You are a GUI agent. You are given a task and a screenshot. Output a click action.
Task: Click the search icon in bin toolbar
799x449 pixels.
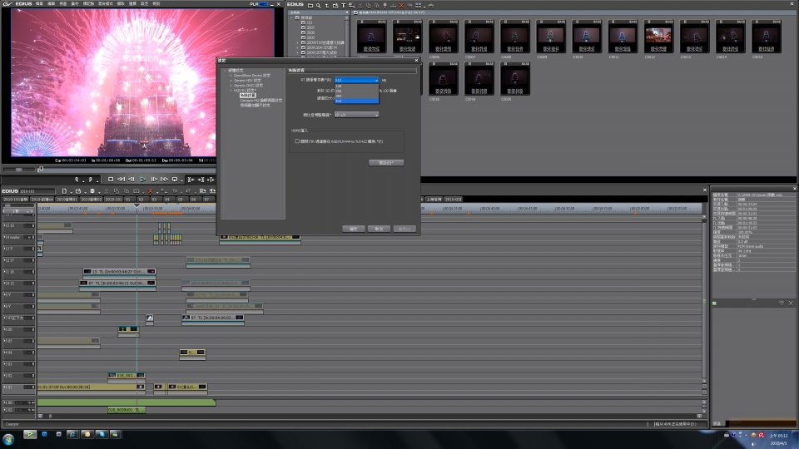320,5
